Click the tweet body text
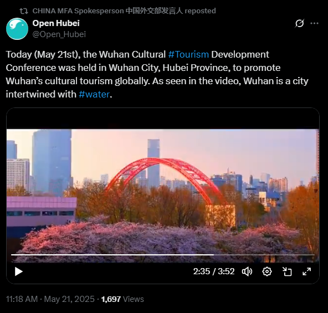 (157, 74)
